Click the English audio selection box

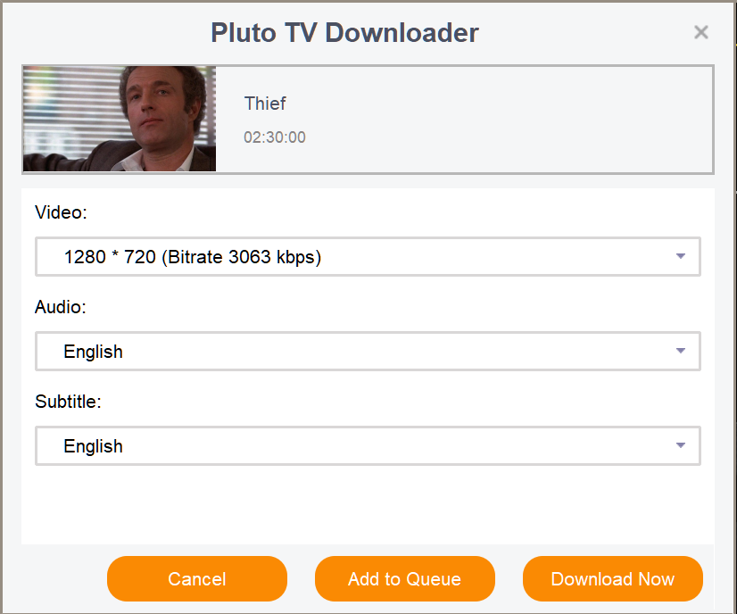357,351
